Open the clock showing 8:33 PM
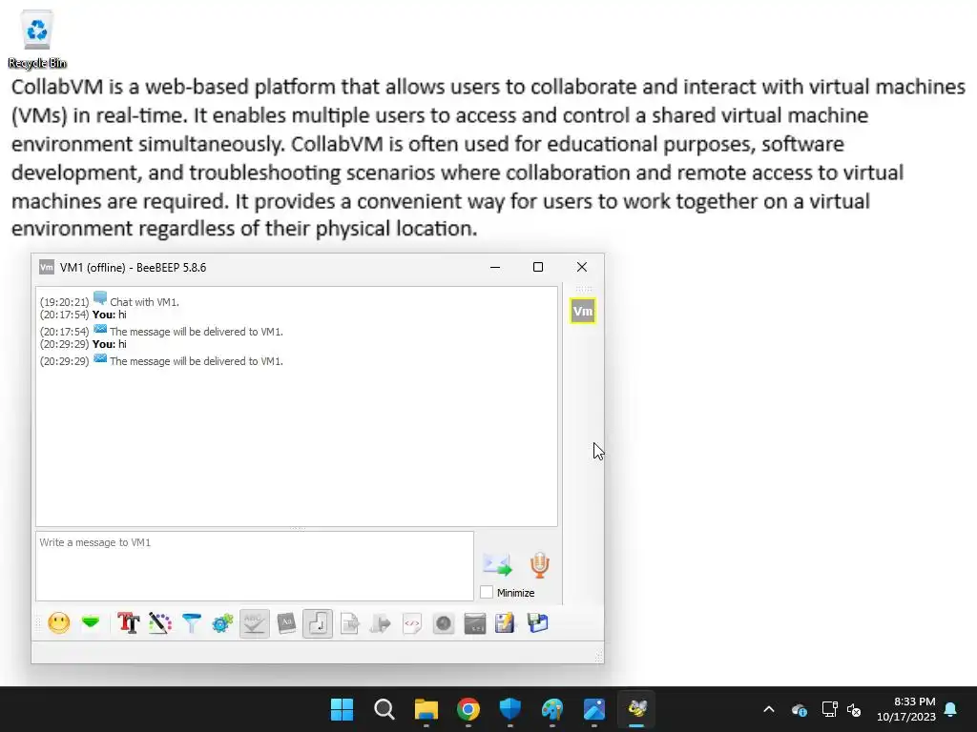The image size is (977, 732). tap(906, 709)
